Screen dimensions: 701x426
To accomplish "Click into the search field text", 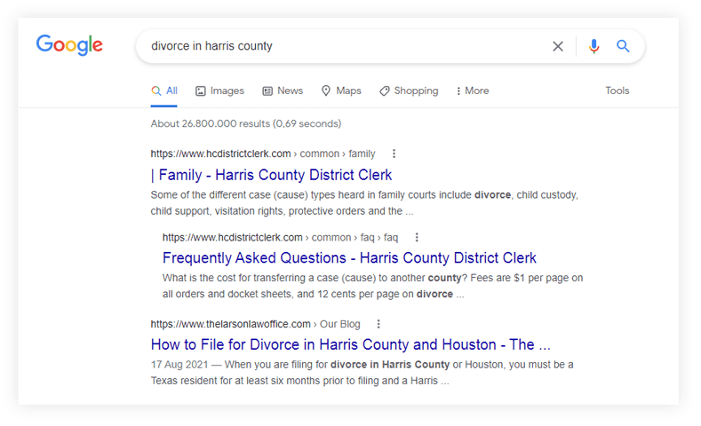I will pyautogui.click(x=338, y=46).
